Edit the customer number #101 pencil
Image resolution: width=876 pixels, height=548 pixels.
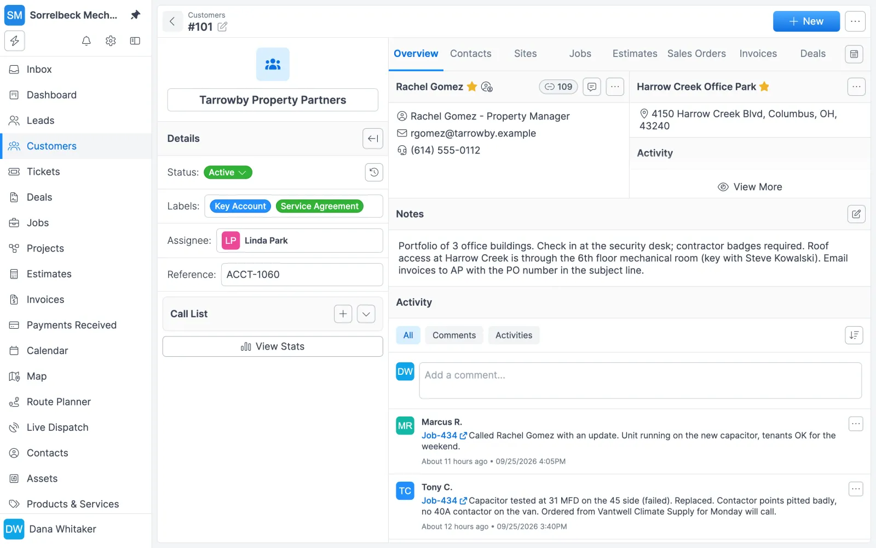pyautogui.click(x=222, y=27)
